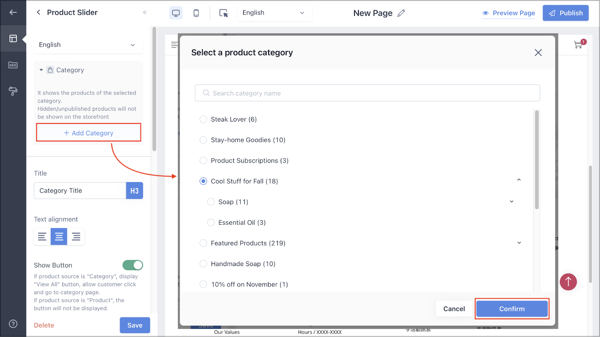The height and width of the screenshot is (337, 600).
Task: Click the category list scrollbar
Action: point(537,159)
